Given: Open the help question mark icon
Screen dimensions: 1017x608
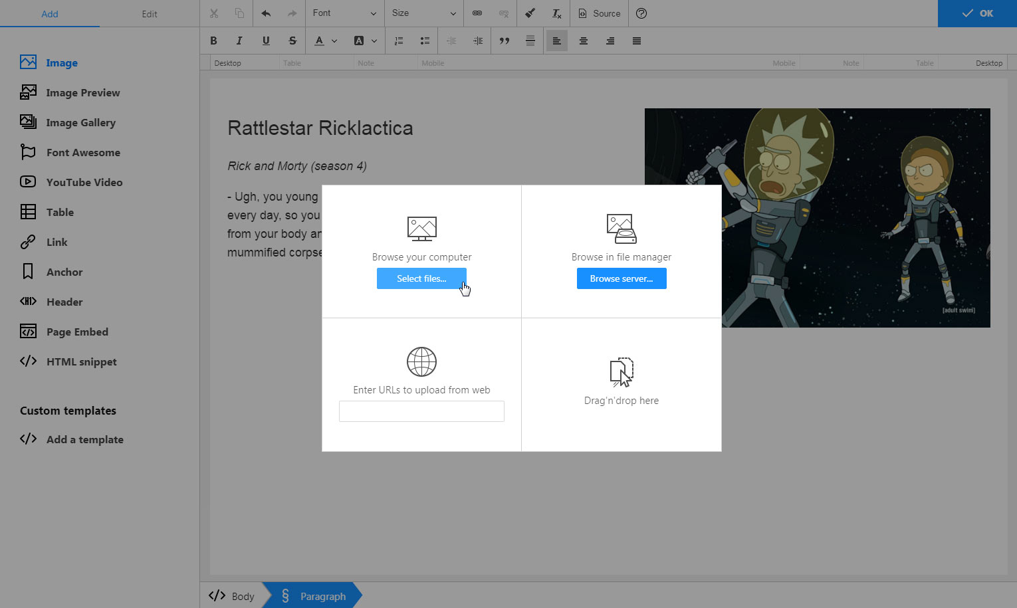Looking at the screenshot, I should pyautogui.click(x=641, y=13).
